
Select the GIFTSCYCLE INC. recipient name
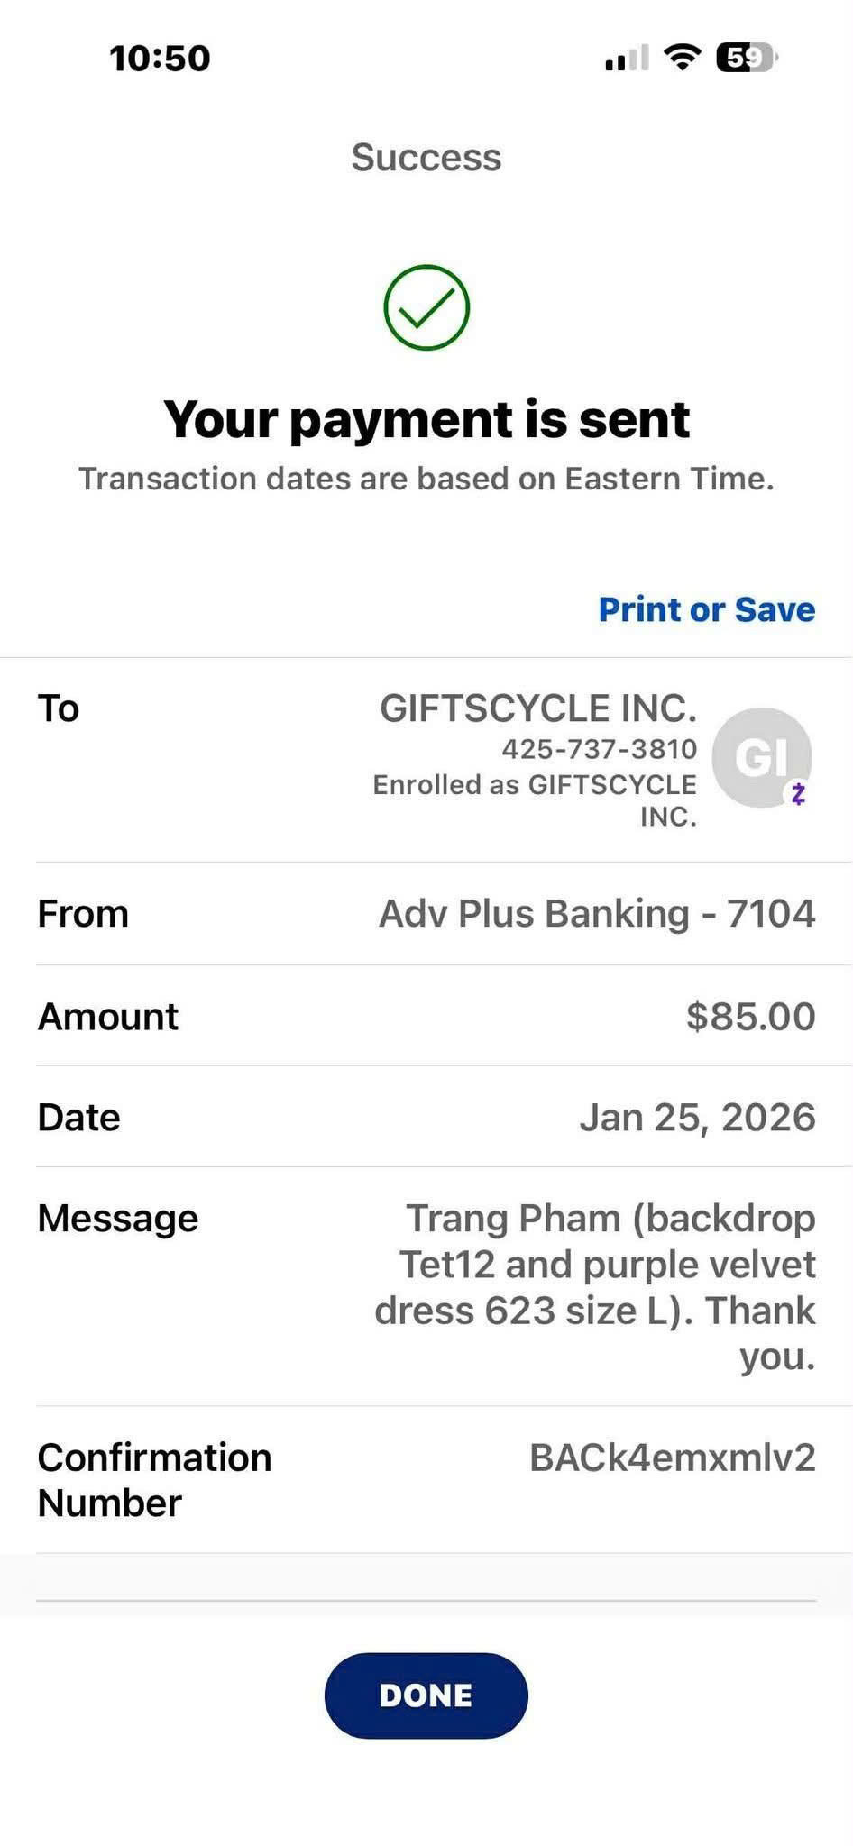click(x=538, y=708)
